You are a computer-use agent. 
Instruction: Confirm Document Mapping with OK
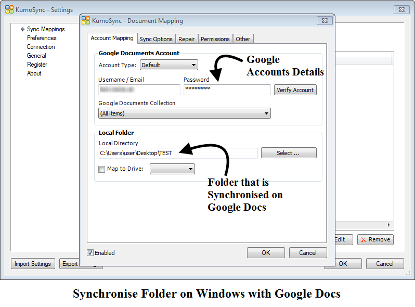266,253
